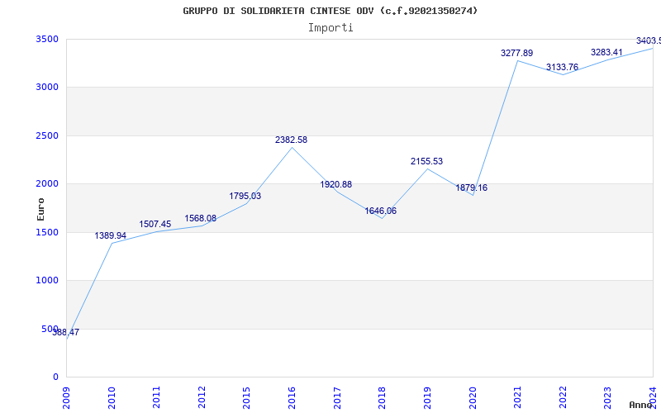Click the Euro y-axis label
This screenshot has height=413, width=661.
click(40, 210)
